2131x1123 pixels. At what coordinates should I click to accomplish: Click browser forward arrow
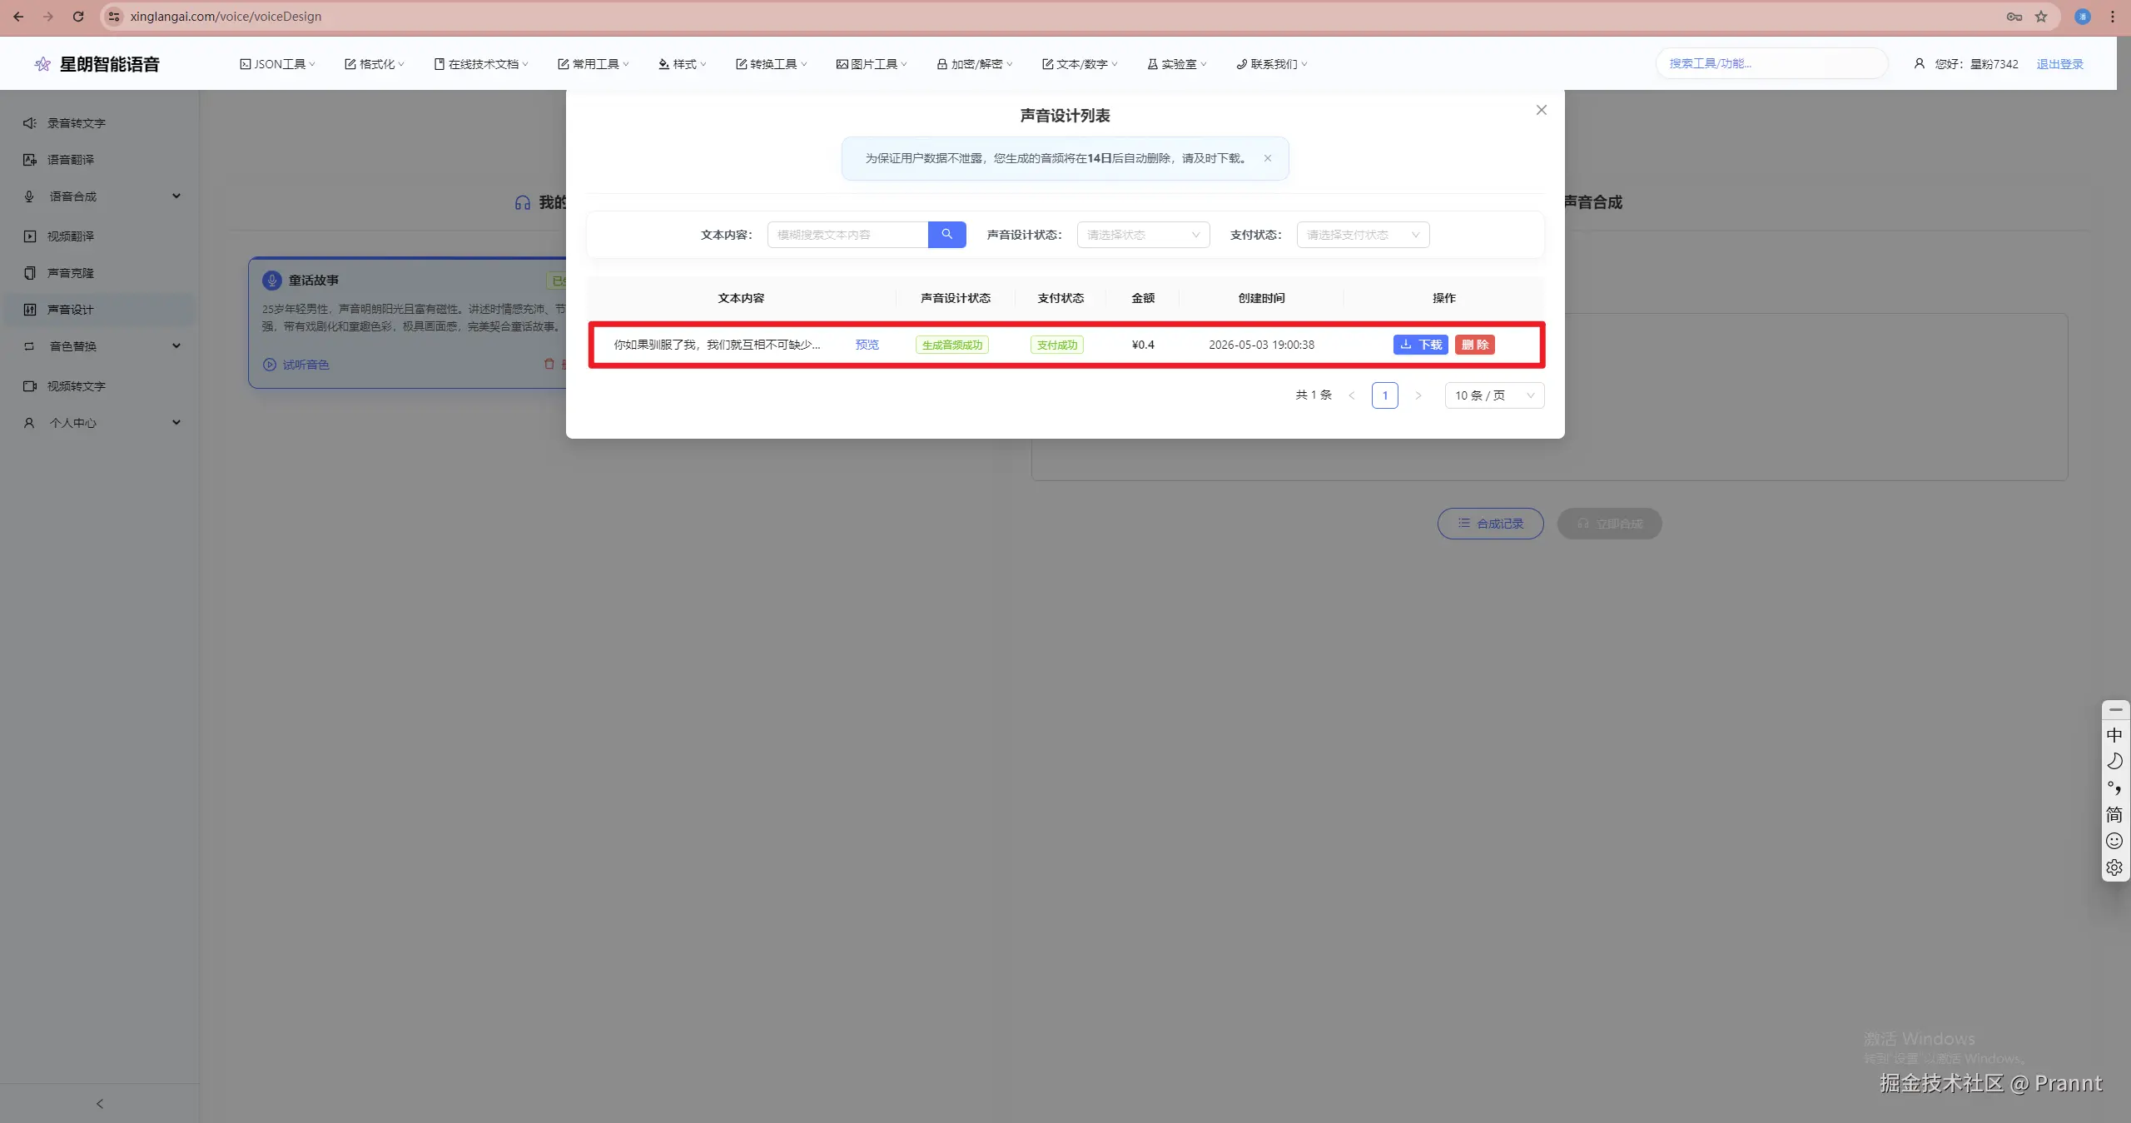pyautogui.click(x=48, y=17)
